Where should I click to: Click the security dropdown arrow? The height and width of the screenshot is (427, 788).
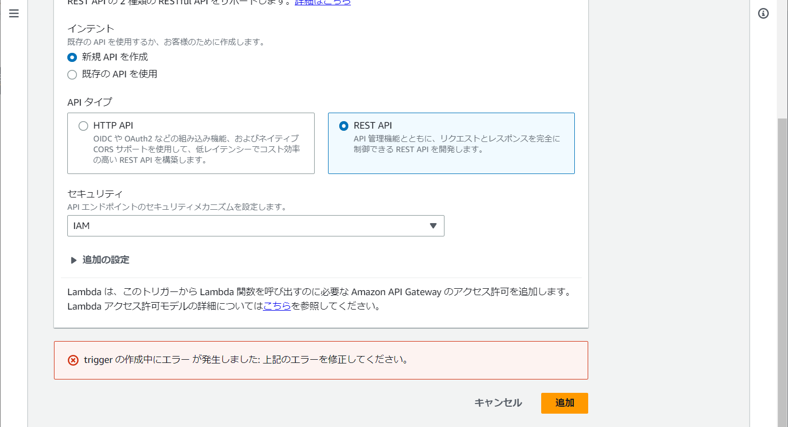pyautogui.click(x=433, y=226)
